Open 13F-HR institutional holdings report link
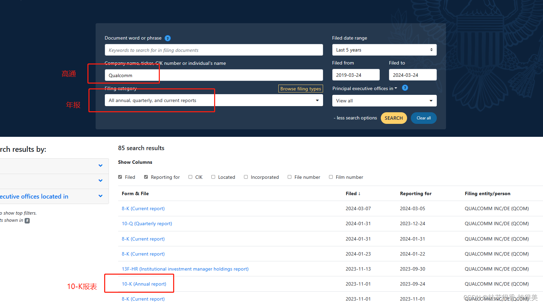Viewport: 543px width, 304px height. (x=185, y=269)
